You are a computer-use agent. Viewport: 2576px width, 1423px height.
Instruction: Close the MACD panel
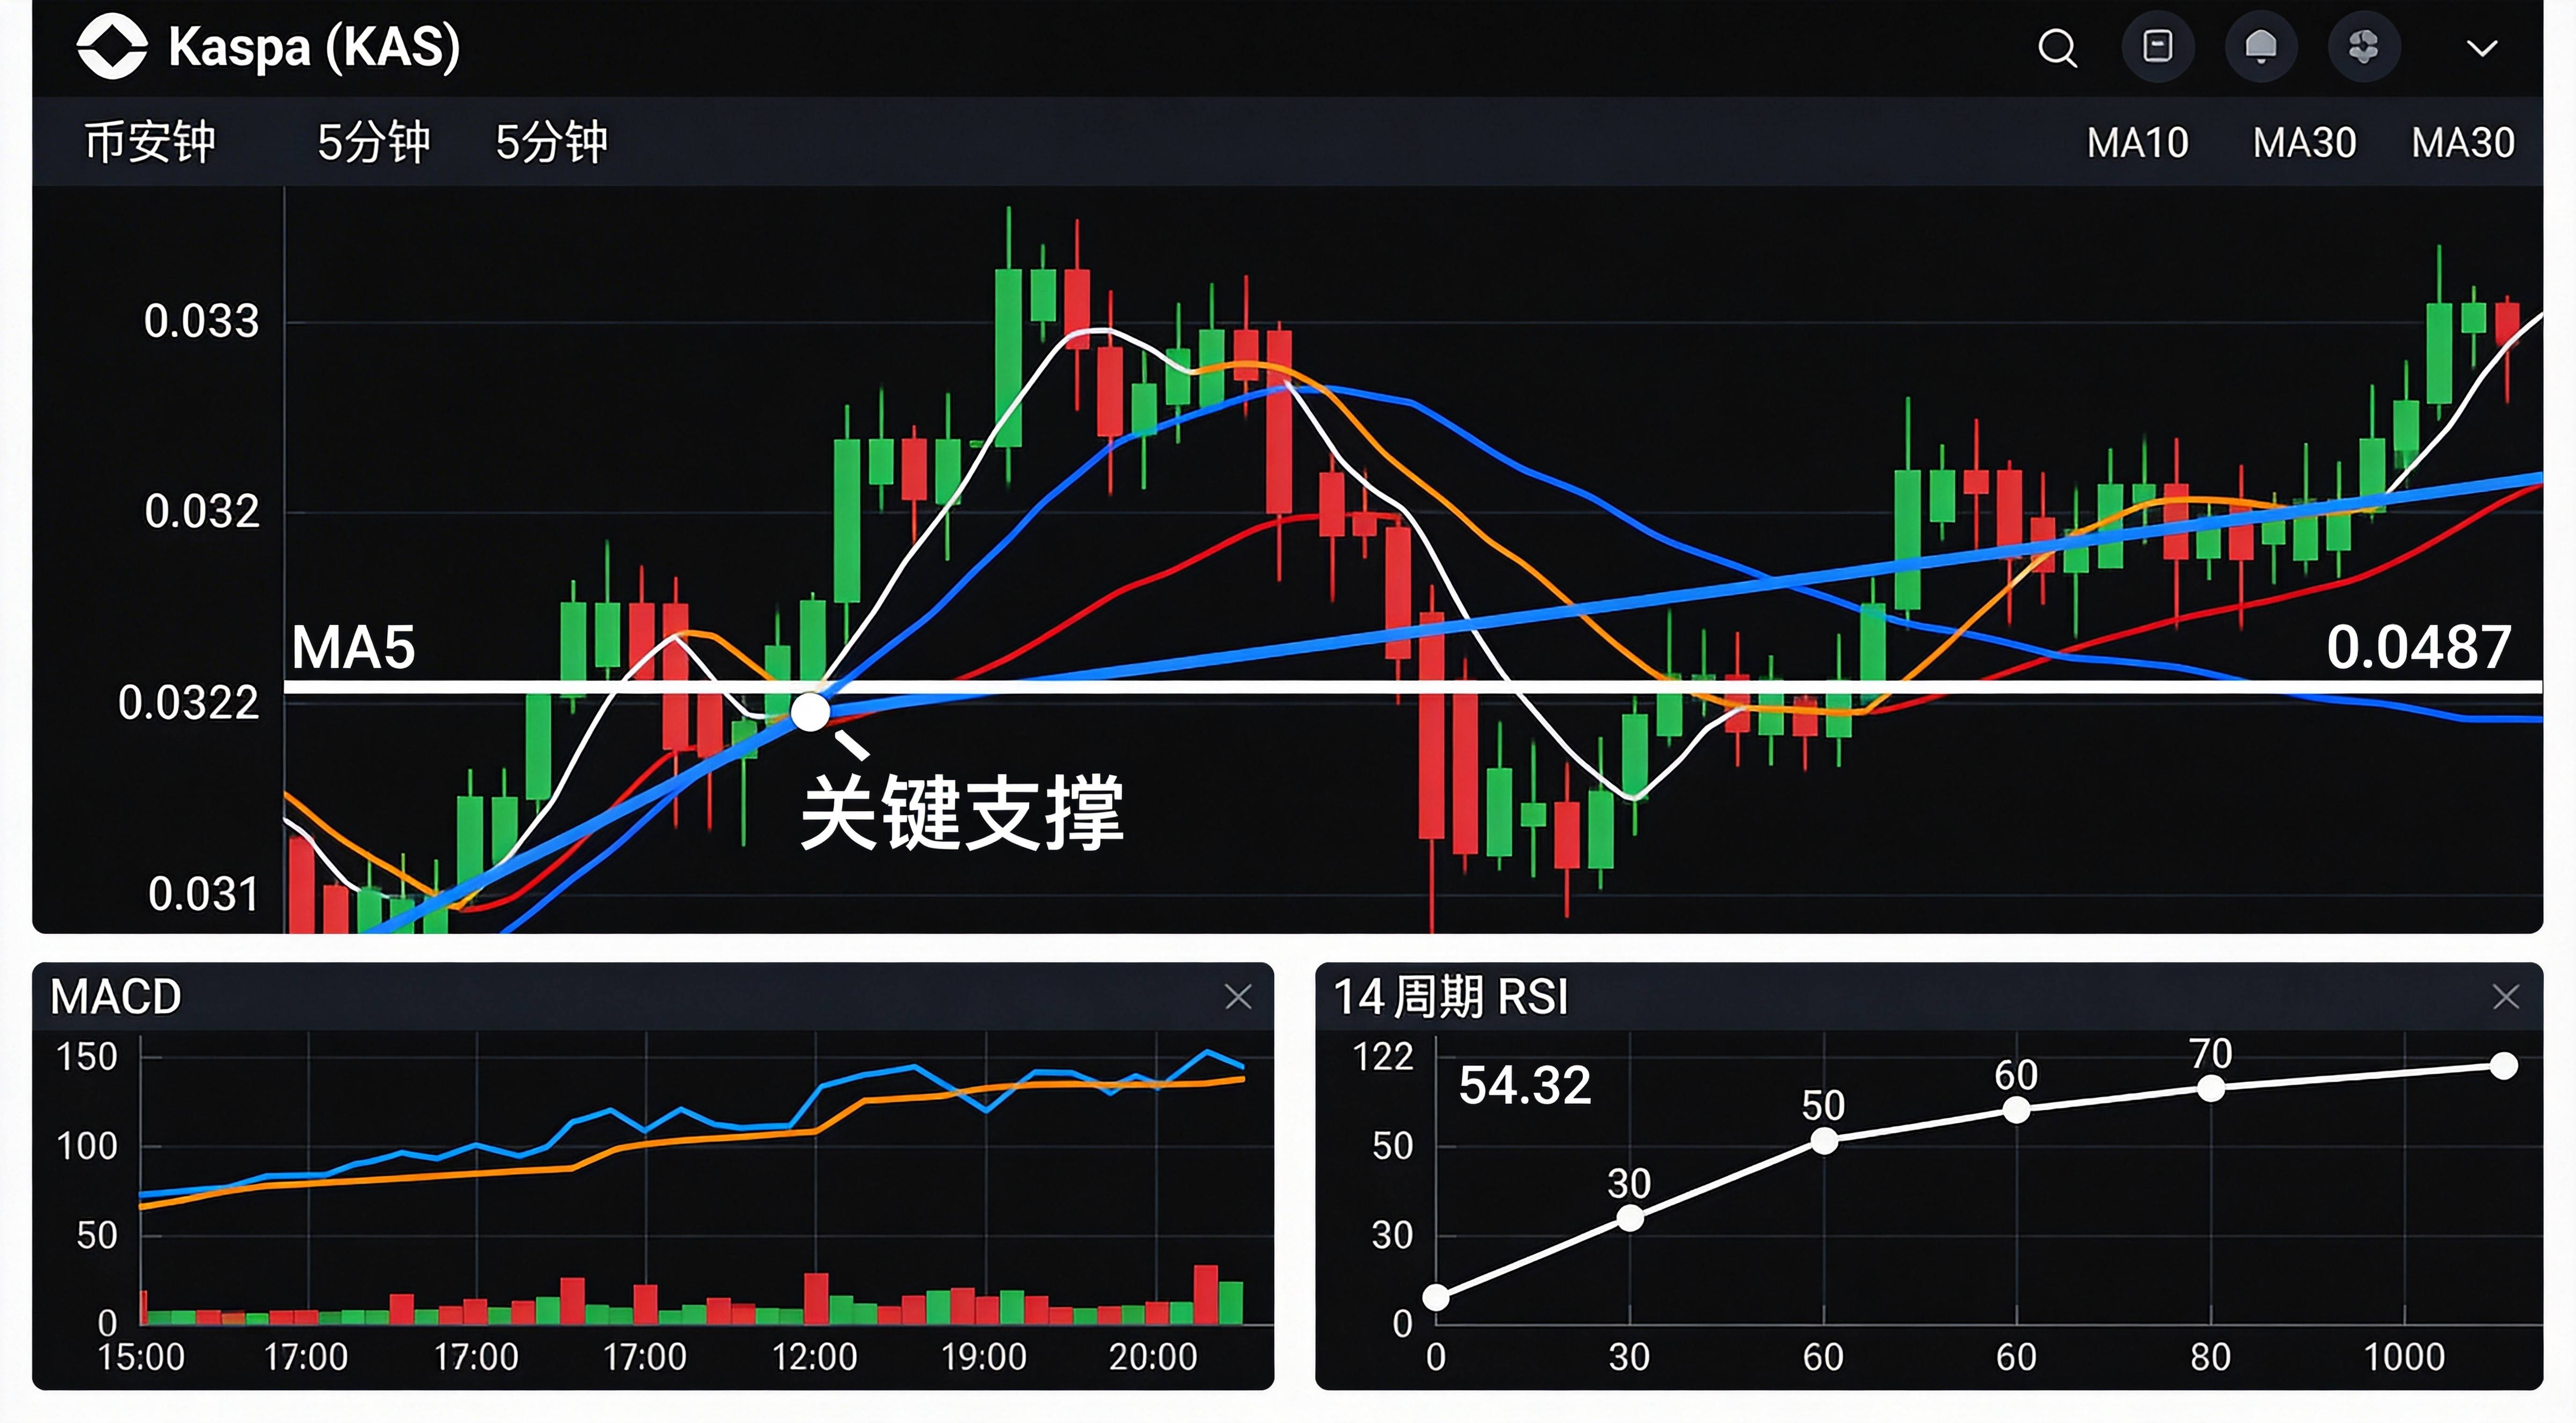pyautogui.click(x=1238, y=997)
